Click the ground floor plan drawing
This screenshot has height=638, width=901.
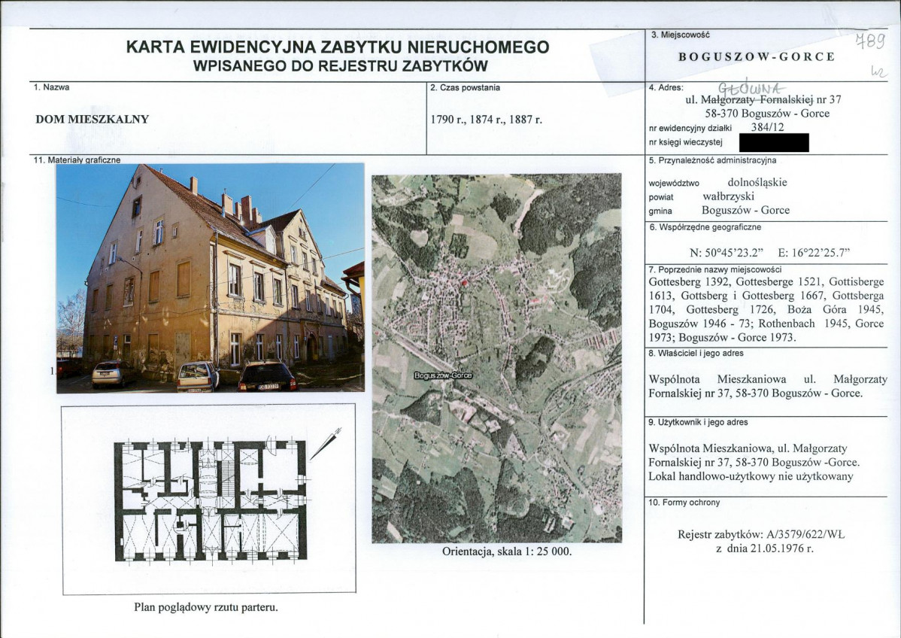tap(211, 500)
